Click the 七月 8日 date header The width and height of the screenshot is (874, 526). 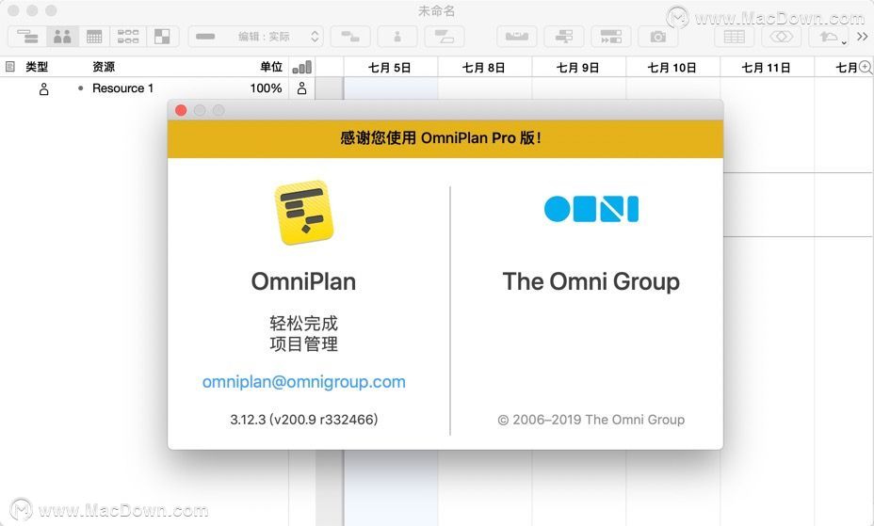click(484, 68)
